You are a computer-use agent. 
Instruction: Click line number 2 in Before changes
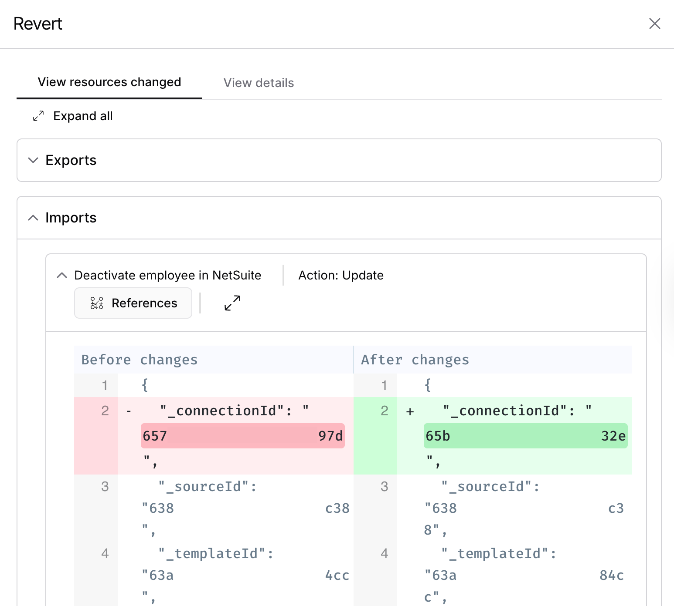point(105,411)
